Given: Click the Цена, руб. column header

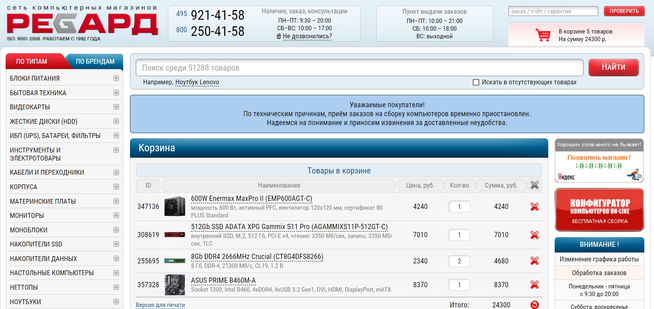Looking at the screenshot, I should [420, 185].
